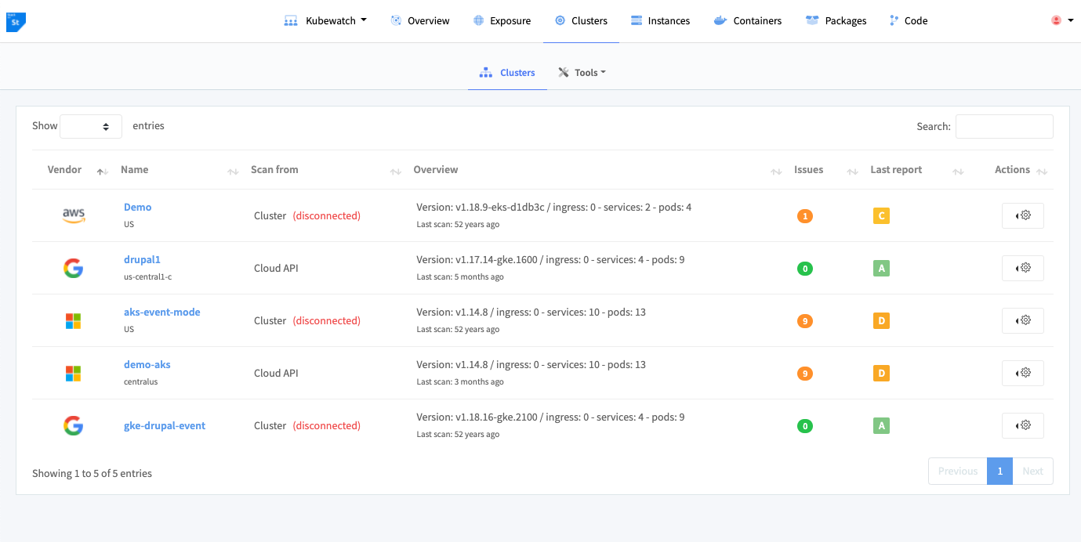The height and width of the screenshot is (542, 1081).
Task: Focus the Search input field
Action: tap(1004, 126)
